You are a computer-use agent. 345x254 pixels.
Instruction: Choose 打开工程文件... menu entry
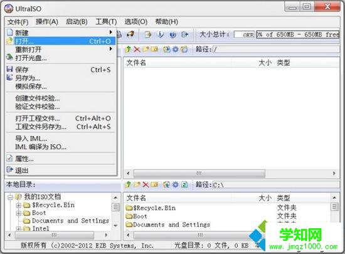click(x=61, y=119)
